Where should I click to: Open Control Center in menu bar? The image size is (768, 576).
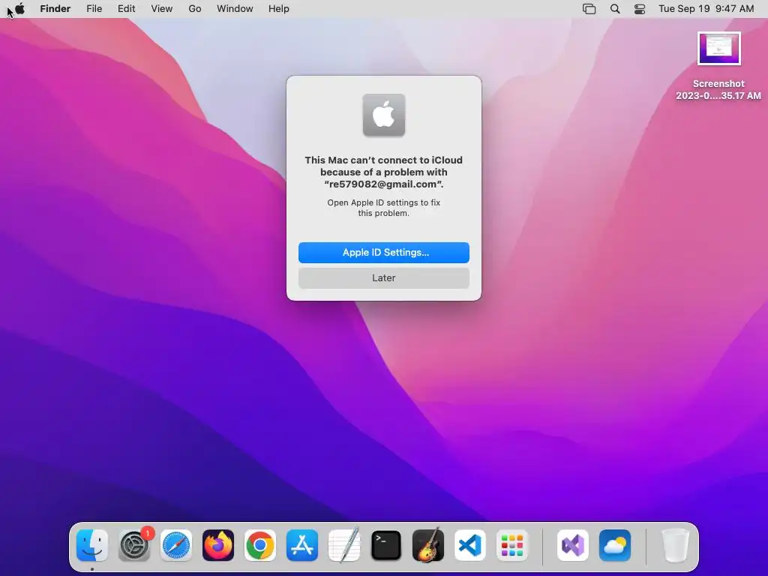[x=640, y=9]
